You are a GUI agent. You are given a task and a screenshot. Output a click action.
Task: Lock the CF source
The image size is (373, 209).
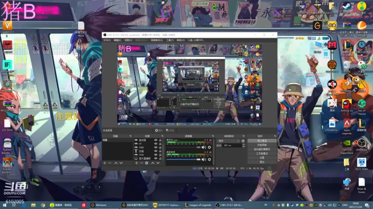(x=160, y=144)
